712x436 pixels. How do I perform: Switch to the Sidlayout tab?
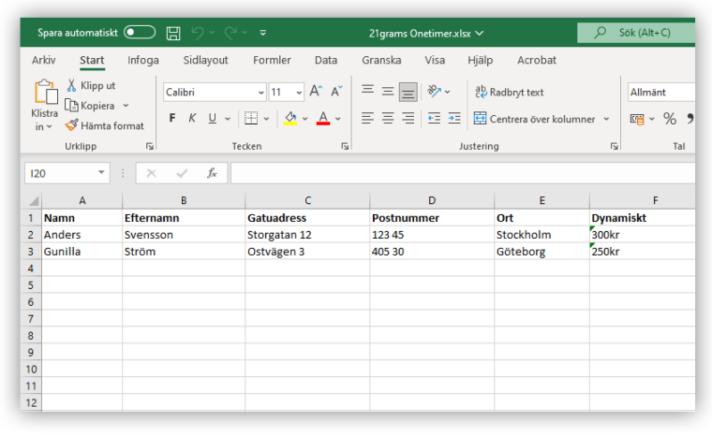(x=205, y=60)
